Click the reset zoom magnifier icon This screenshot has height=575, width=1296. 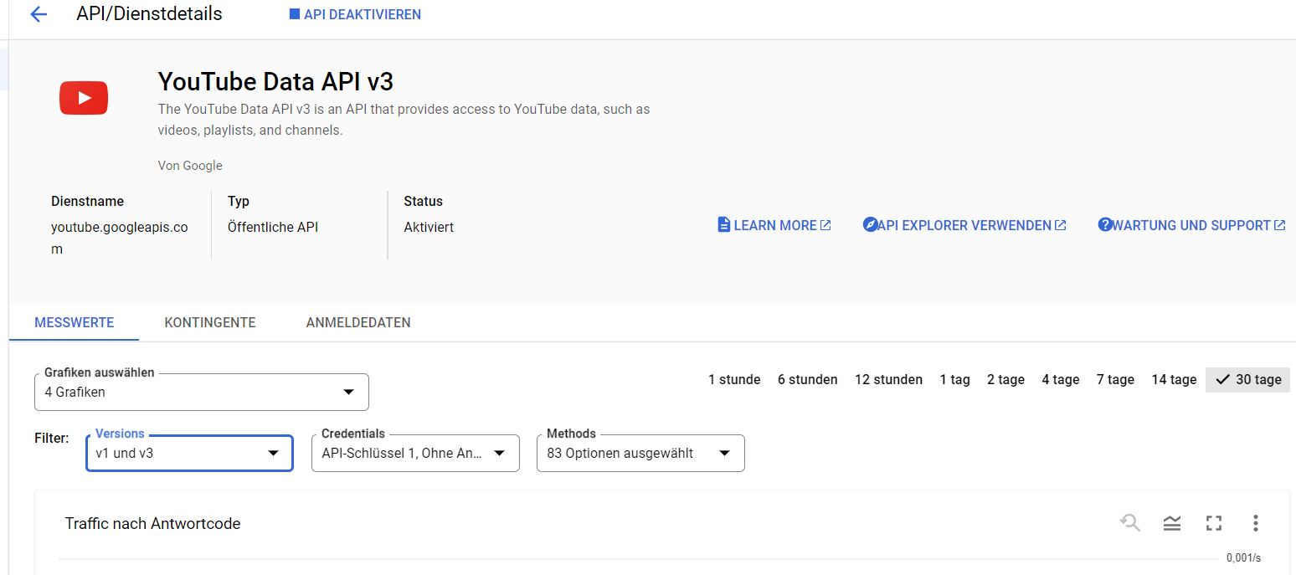(1130, 523)
